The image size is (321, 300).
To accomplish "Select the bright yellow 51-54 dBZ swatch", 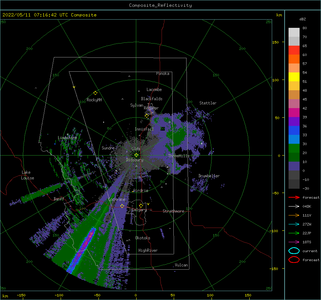I will click(x=294, y=77).
